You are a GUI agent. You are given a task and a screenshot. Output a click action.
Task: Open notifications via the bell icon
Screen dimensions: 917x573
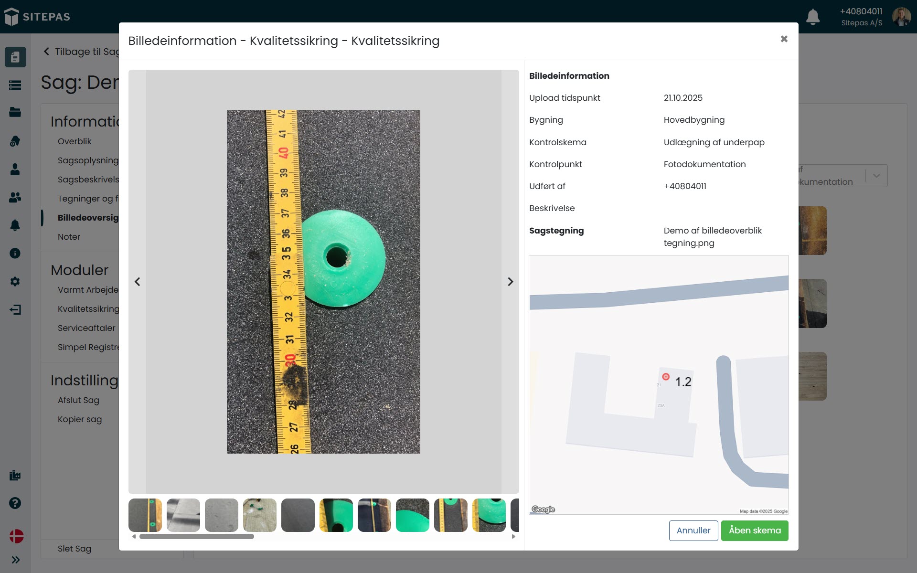point(813,17)
